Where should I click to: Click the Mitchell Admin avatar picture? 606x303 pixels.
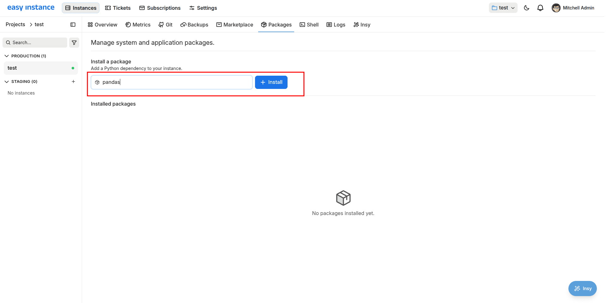tap(556, 8)
